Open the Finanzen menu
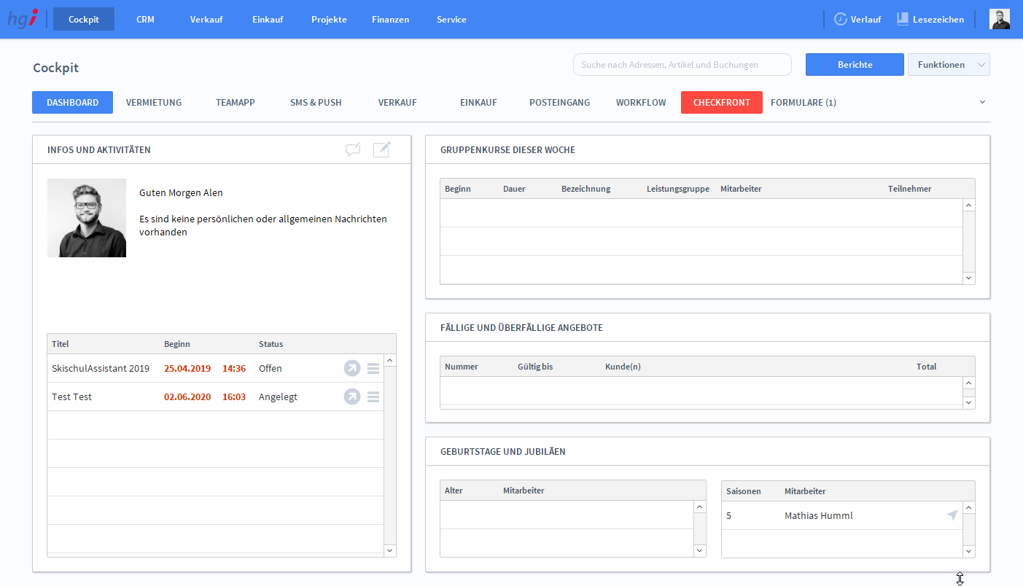The image size is (1023, 586). pyautogui.click(x=390, y=20)
